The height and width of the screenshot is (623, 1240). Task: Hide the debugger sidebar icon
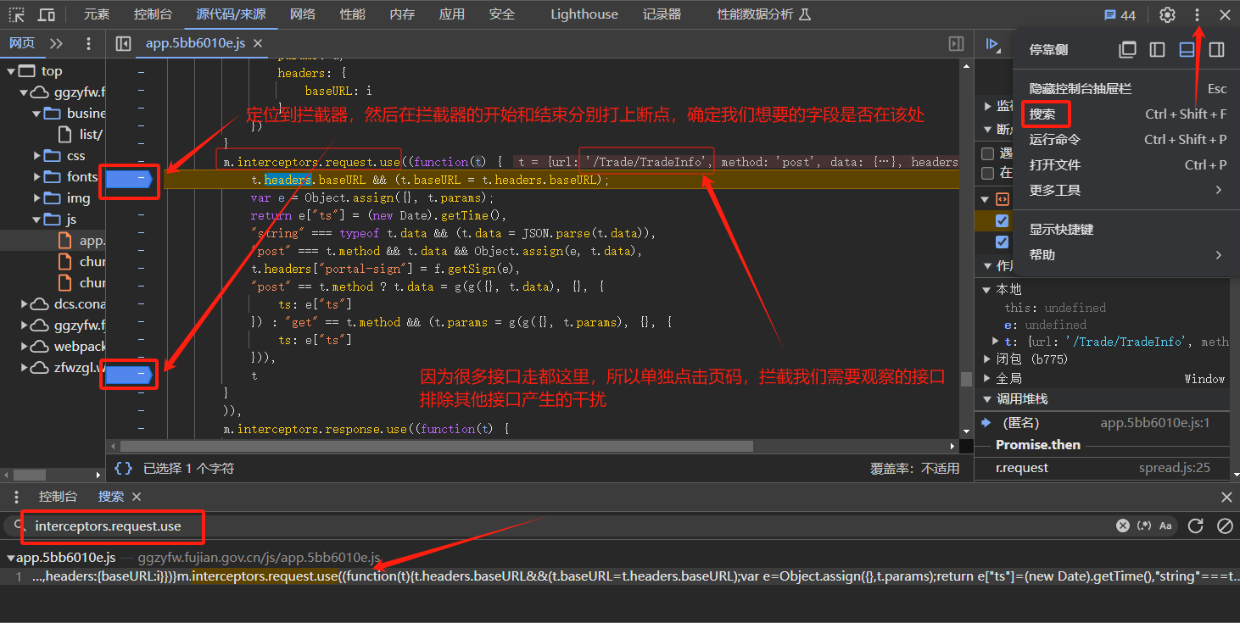click(x=956, y=43)
